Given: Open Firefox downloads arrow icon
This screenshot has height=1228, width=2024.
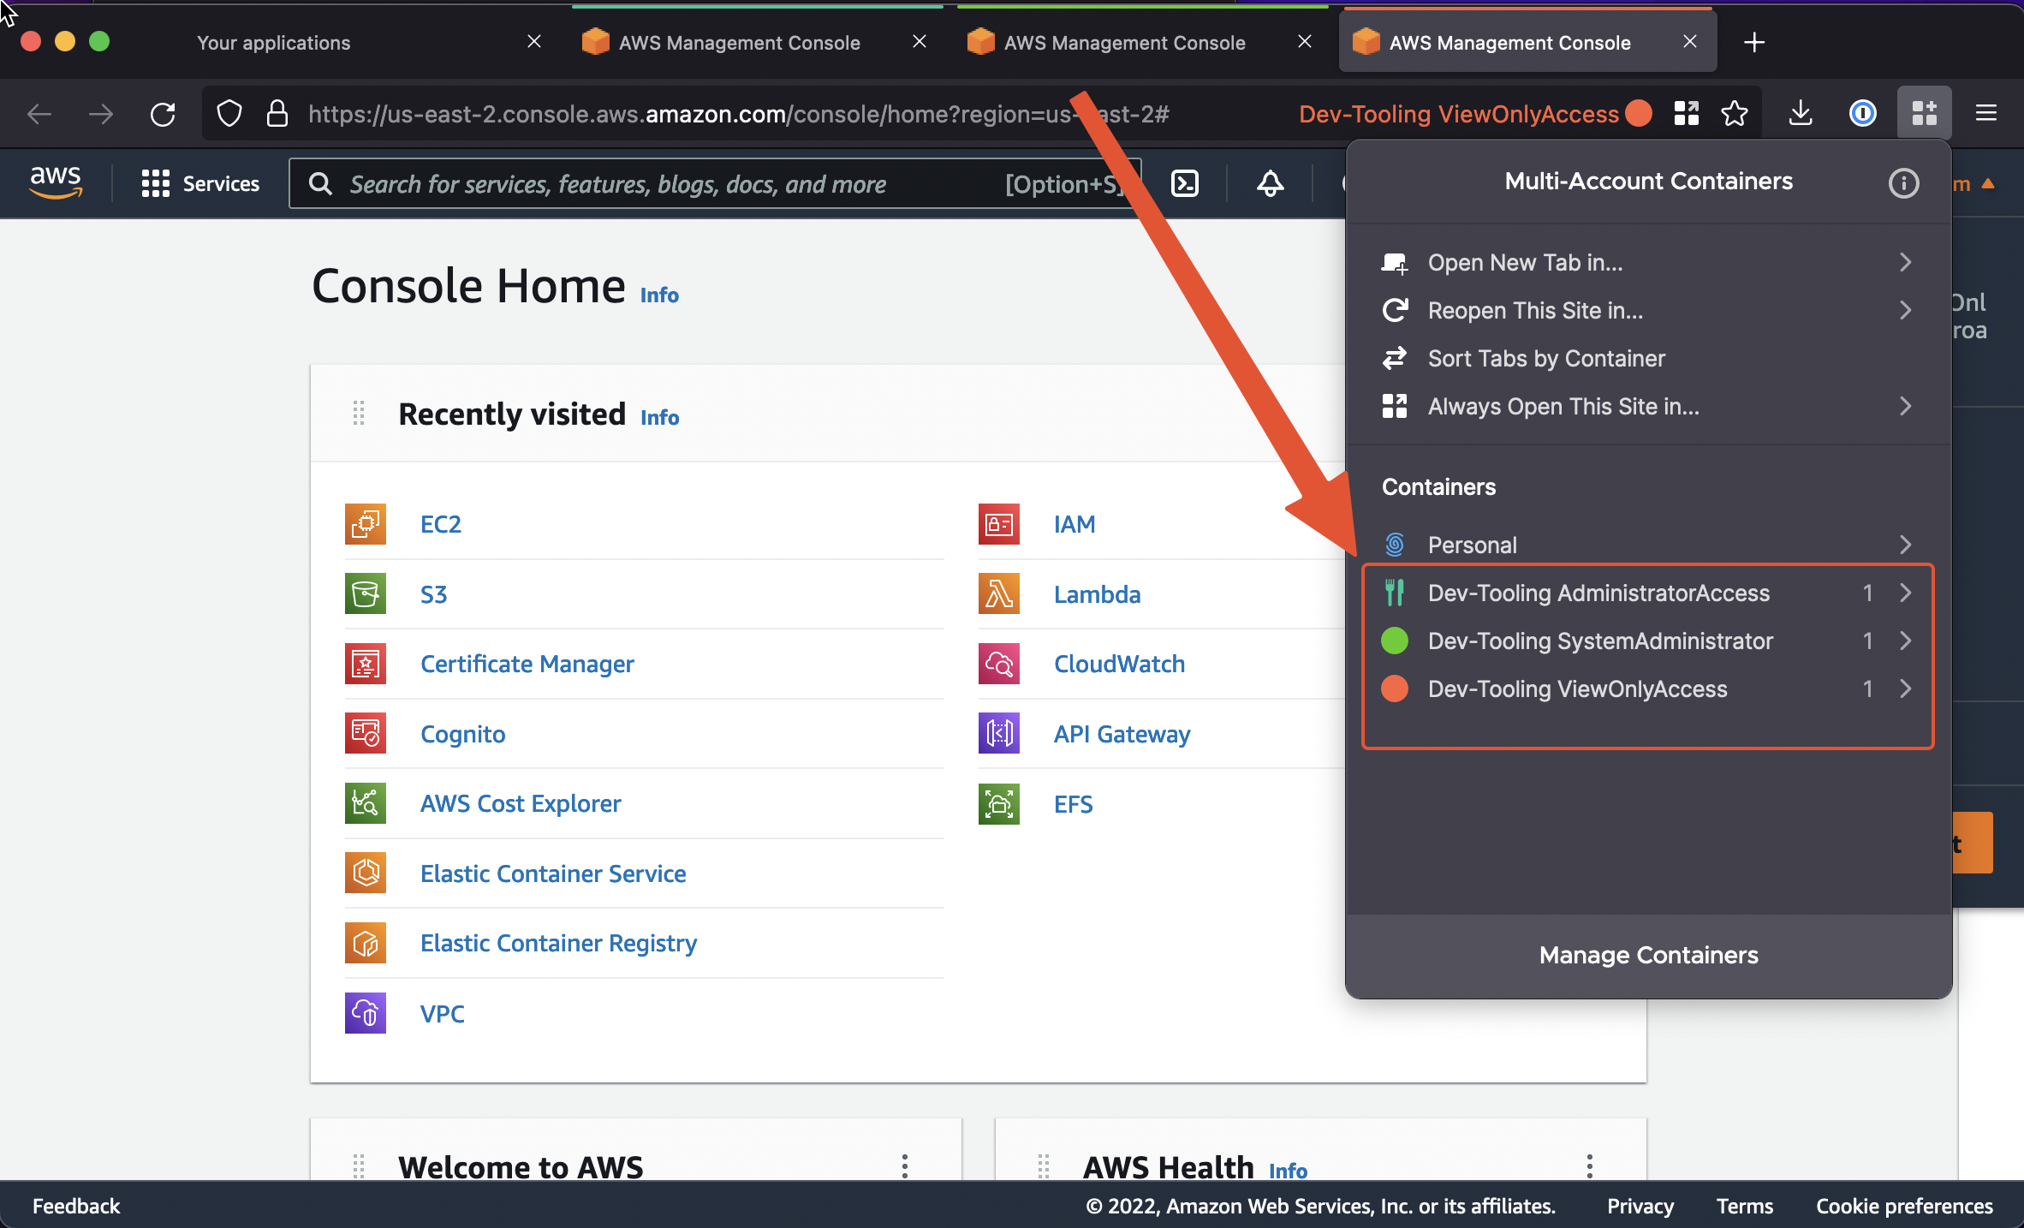Looking at the screenshot, I should 1801,113.
